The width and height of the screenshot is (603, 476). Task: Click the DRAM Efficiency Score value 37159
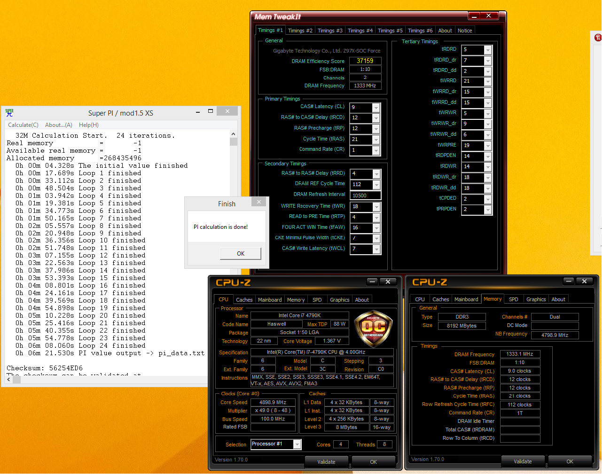tap(365, 61)
